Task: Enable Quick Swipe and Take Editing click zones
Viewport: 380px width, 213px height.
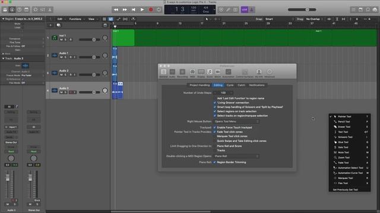Action: tap(215, 141)
